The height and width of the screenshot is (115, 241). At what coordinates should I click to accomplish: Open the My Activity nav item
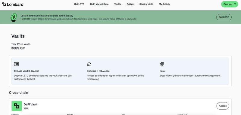164,4
